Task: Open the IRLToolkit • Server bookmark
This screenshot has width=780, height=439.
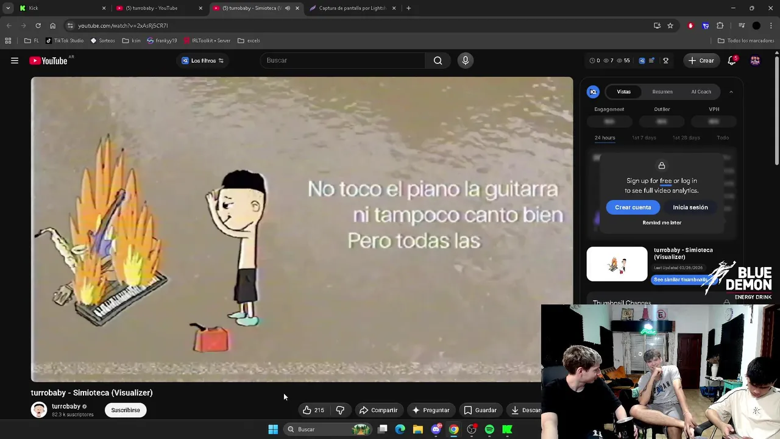Action: pos(207,40)
